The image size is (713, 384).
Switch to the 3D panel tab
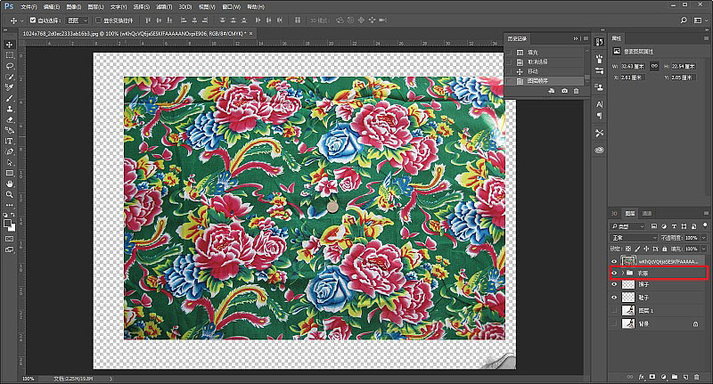pyautogui.click(x=614, y=213)
